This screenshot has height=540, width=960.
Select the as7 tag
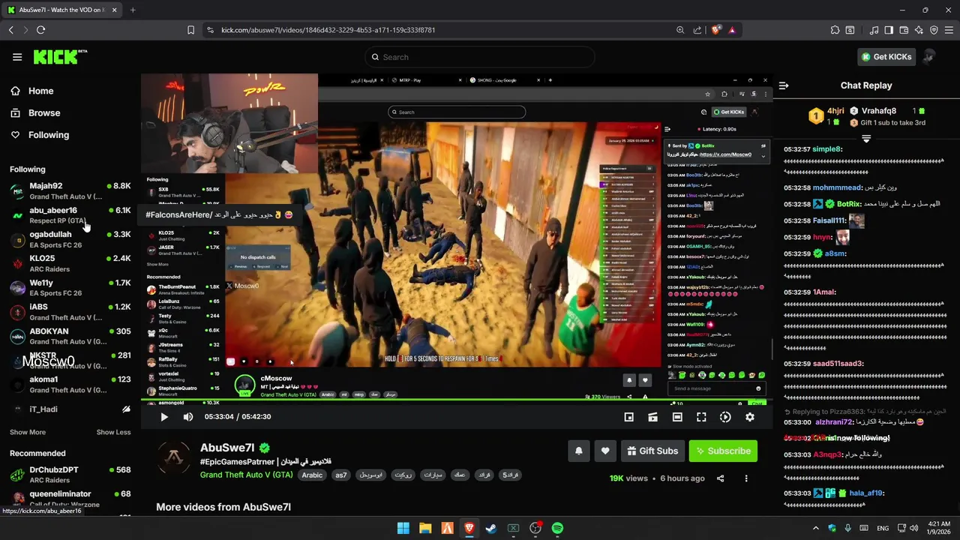pyautogui.click(x=341, y=475)
